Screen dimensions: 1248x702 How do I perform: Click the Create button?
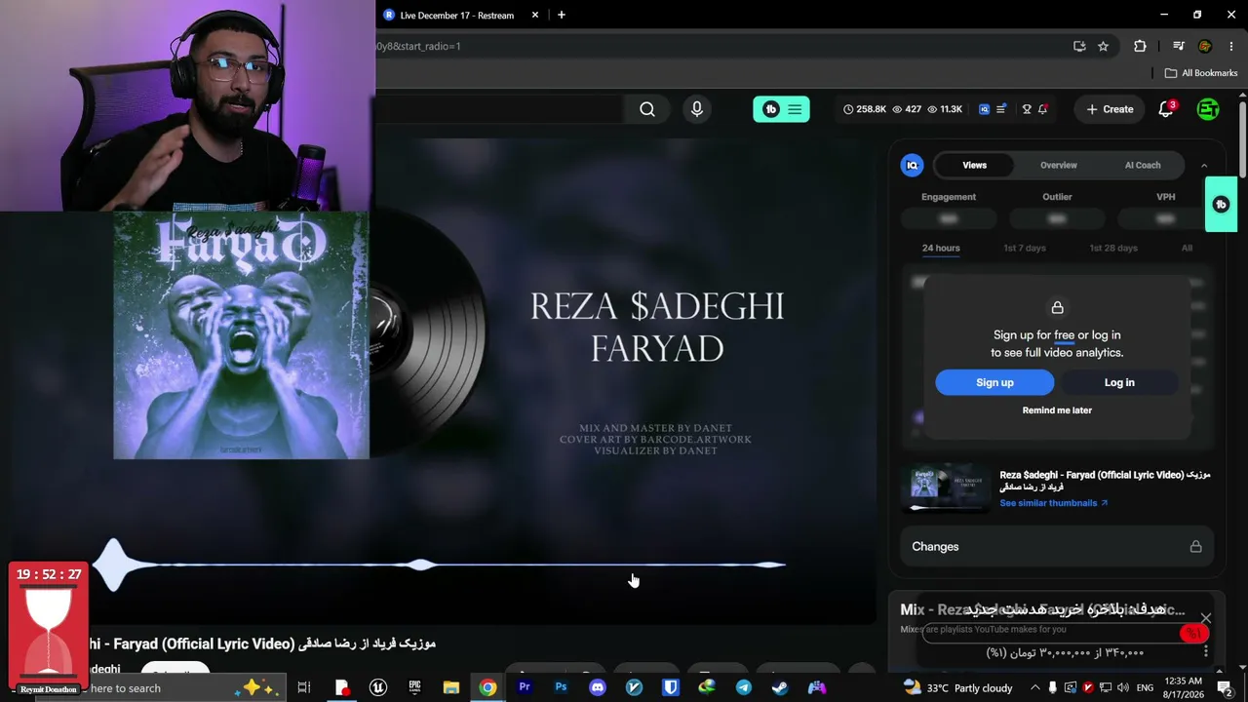click(x=1110, y=109)
